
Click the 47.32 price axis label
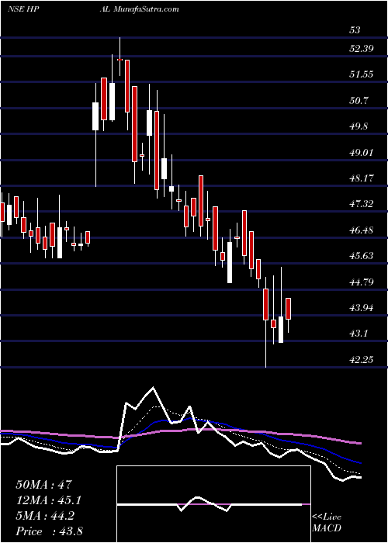point(361,203)
